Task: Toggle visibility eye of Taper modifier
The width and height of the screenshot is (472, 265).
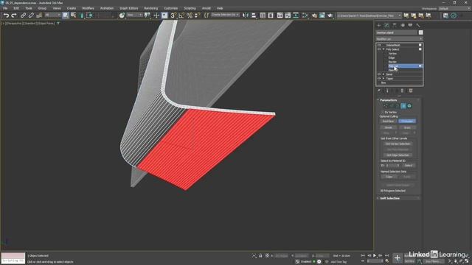Action: coord(379,79)
